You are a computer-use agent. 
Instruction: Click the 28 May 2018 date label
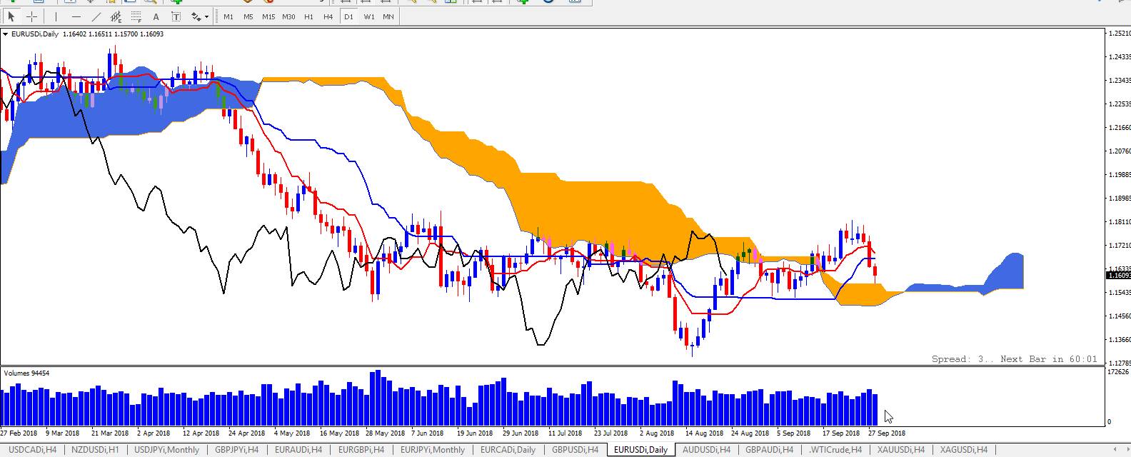384,433
